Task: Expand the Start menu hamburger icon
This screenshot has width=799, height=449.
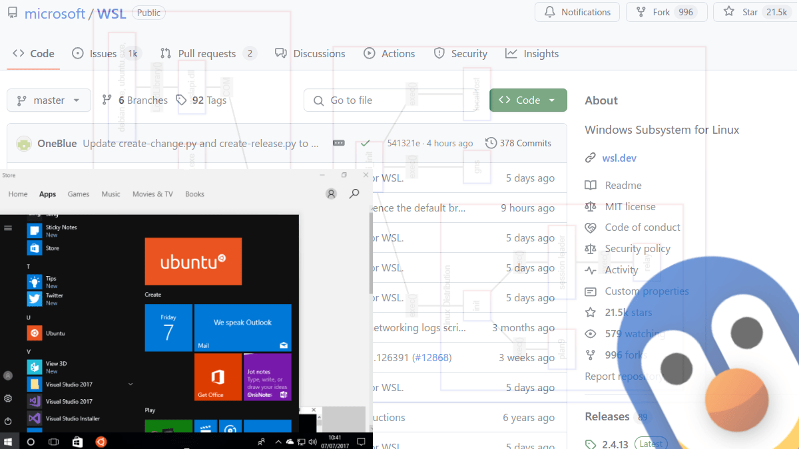Action: pyautogui.click(x=8, y=228)
